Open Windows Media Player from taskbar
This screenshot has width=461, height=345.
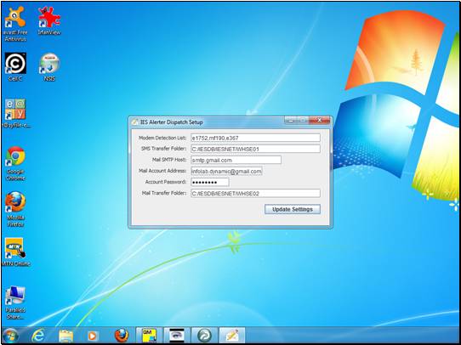(x=93, y=336)
